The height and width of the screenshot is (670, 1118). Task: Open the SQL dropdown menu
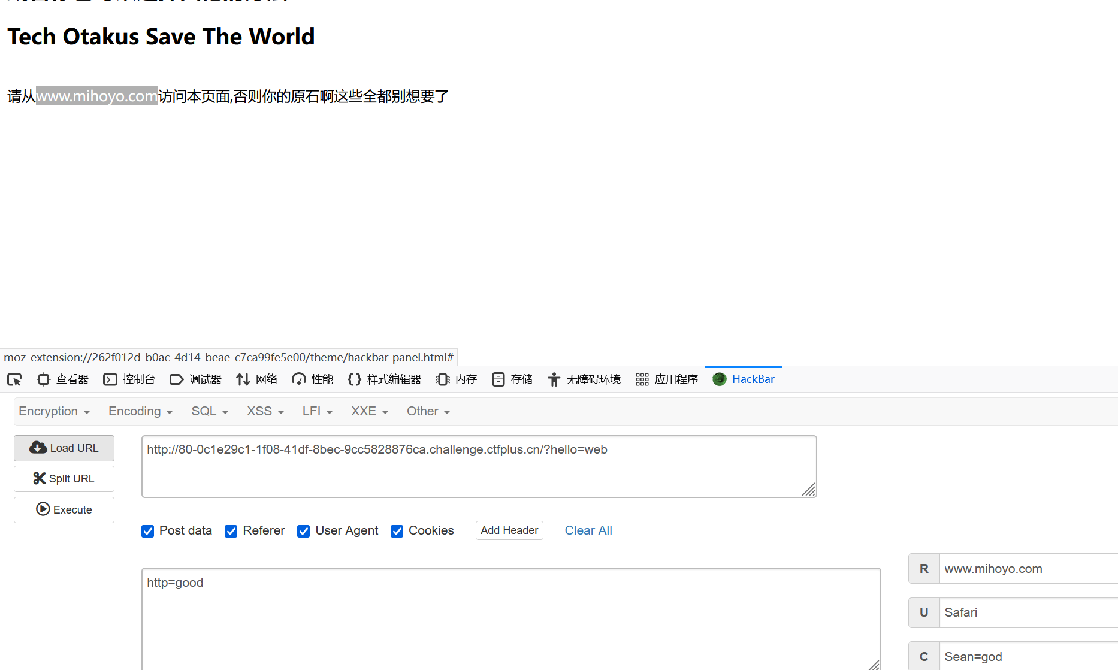point(210,411)
